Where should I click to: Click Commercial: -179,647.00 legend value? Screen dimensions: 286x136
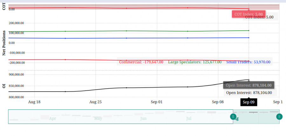141,62
